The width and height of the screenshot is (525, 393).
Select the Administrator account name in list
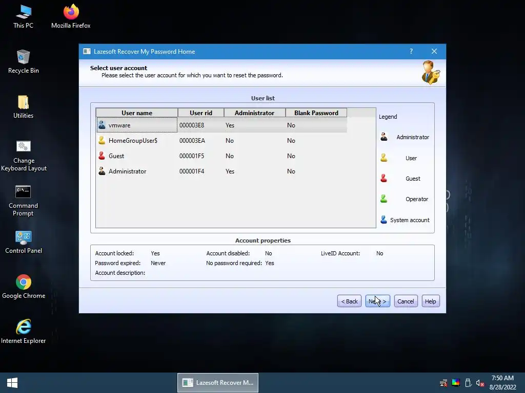[127, 171]
